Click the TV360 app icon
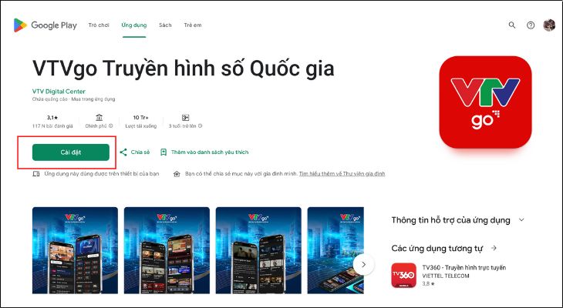 pos(403,276)
